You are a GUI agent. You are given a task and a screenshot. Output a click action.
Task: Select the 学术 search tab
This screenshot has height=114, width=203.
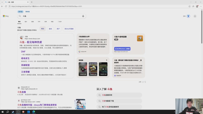(x=39, y=22)
